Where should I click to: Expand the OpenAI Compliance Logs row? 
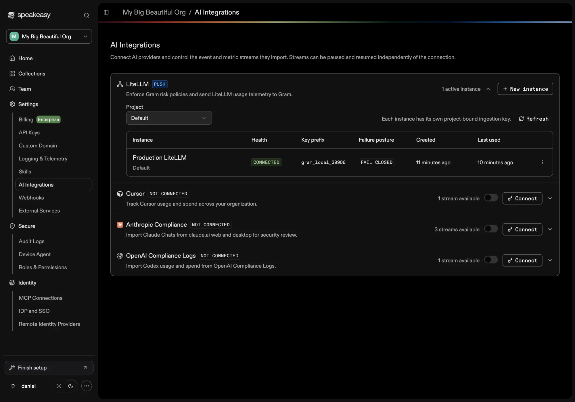[x=550, y=260]
